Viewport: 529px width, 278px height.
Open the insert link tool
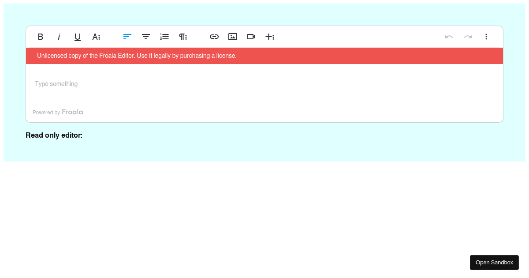pyautogui.click(x=214, y=37)
